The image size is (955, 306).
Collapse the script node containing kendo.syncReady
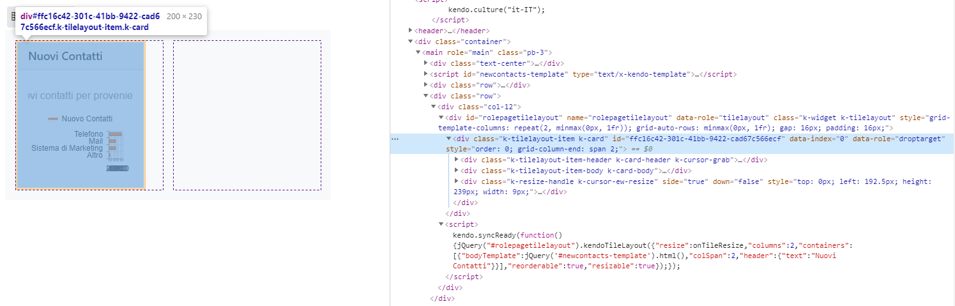click(441, 224)
